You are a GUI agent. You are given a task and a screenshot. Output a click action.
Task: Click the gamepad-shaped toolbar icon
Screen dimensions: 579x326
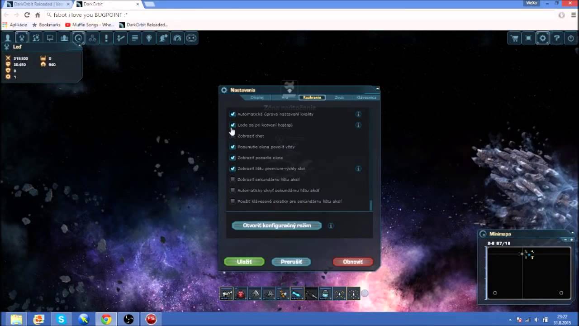[191, 38]
